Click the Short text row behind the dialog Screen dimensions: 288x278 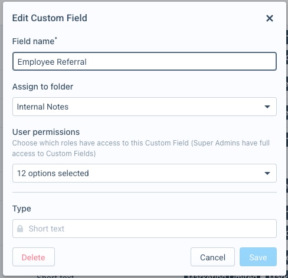(x=55, y=276)
